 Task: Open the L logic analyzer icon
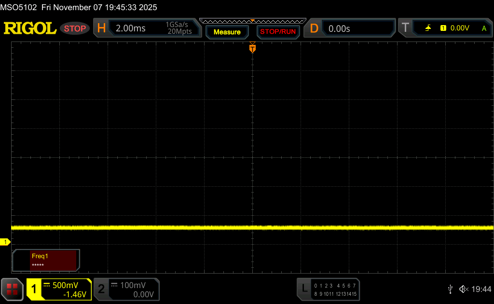304,289
